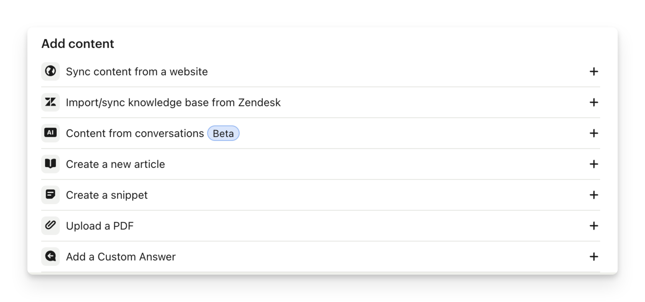Click the Custom Answer reply icon
Screen dimensions: 645x302
coord(51,256)
